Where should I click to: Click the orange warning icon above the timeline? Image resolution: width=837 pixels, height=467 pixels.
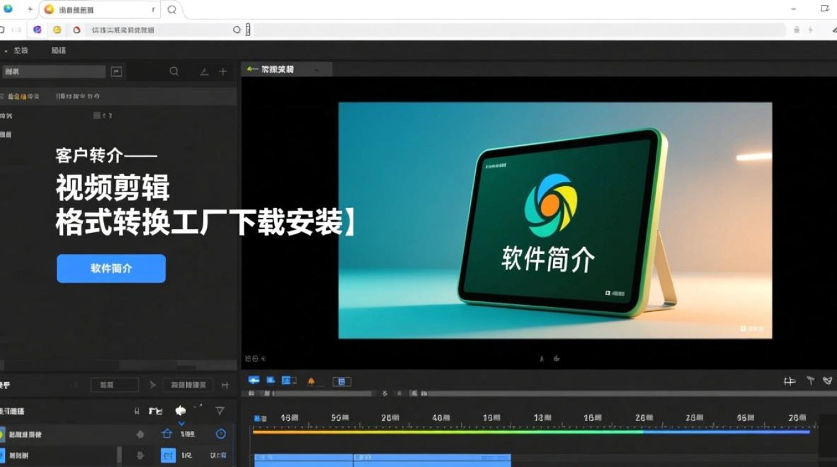312,380
